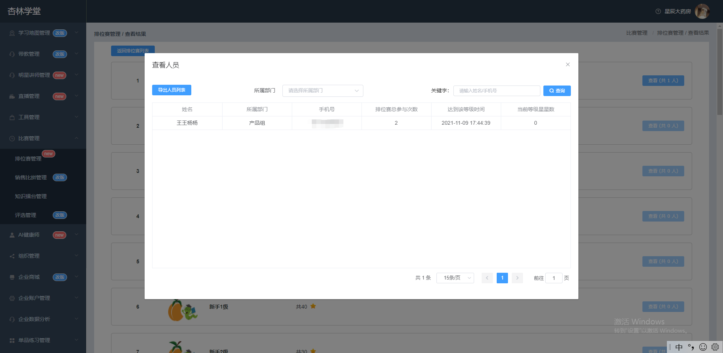Toggle the 中 Chinese input mode indicator
Screen dimensions: 723x353
[x=679, y=347]
